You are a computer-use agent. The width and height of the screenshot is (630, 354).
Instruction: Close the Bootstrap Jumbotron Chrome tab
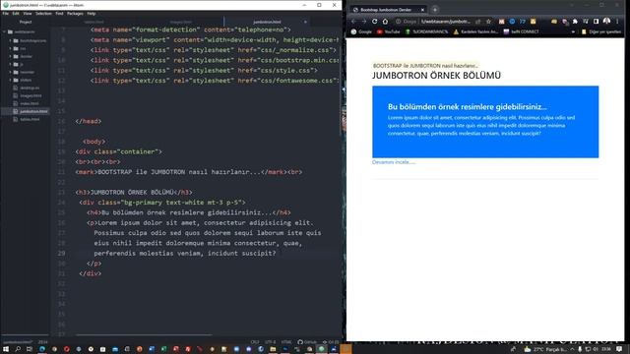422,10
